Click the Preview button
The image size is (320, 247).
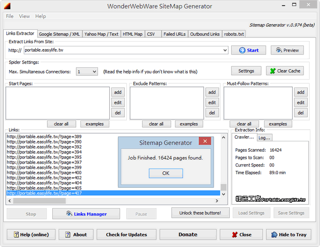(287, 50)
